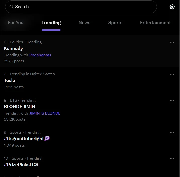The width and height of the screenshot is (180, 177).
Task: Click the Pocahontas related trend link
Action: point(40,55)
